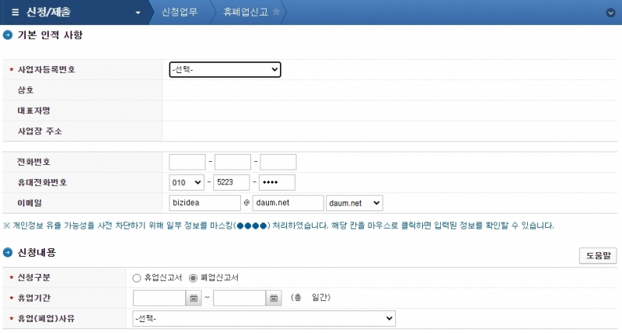
Task: Click the 휴업기간 end date input
Action: (x=239, y=298)
